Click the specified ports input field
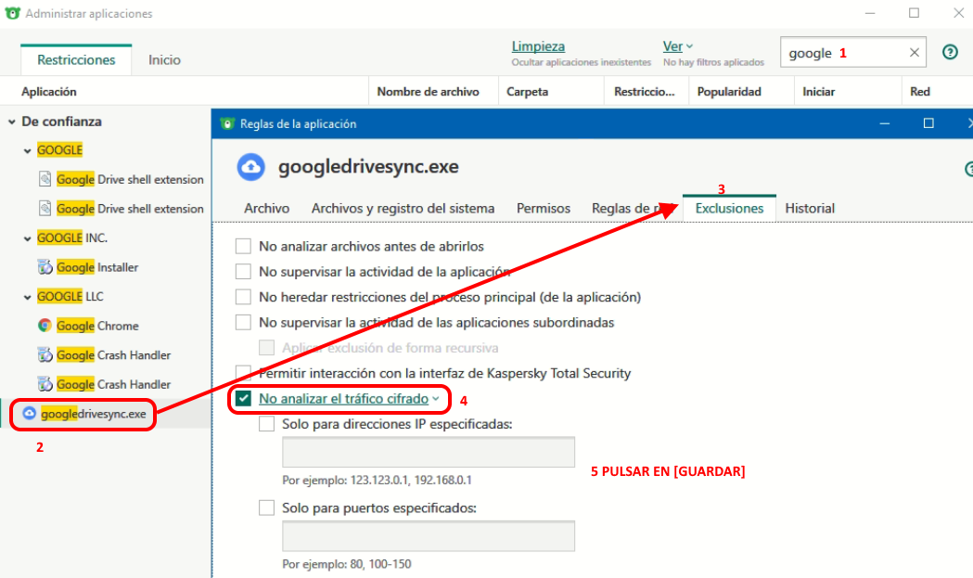The width and height of the screenshot is (973, 578). pos(429,535)
